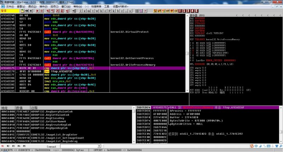Click the Go To Address arrow icon
The image size is (283, 152).
coord(74,11)
